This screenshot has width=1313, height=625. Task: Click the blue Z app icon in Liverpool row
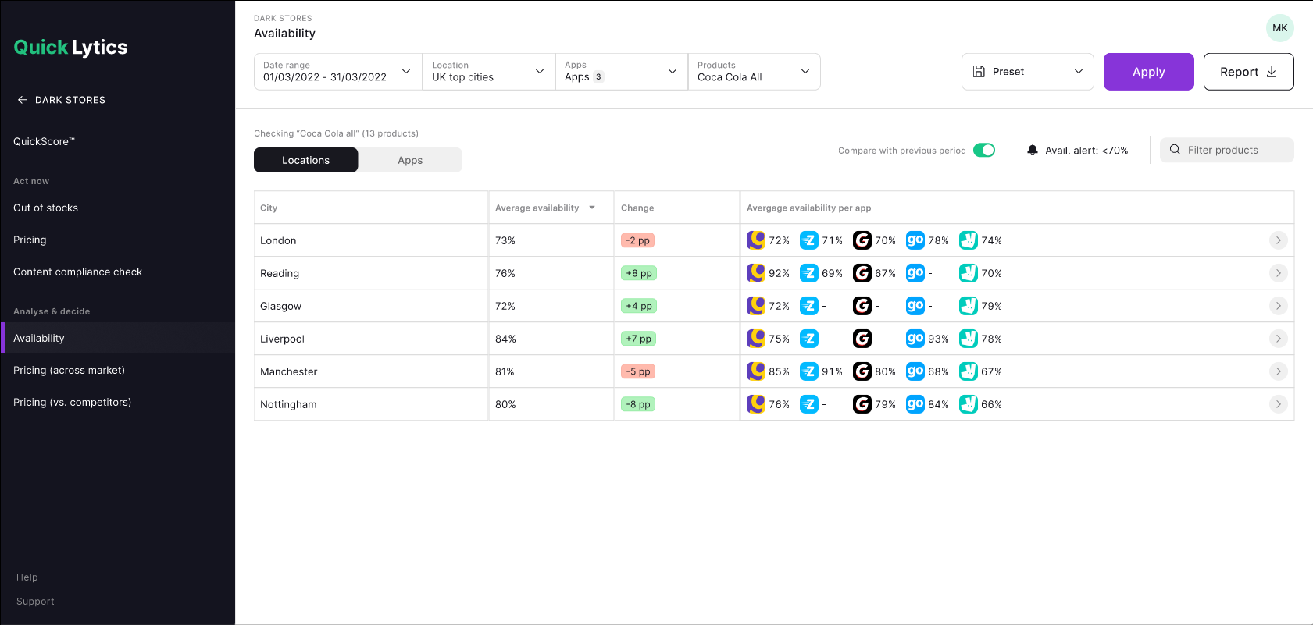pos(809,339)
